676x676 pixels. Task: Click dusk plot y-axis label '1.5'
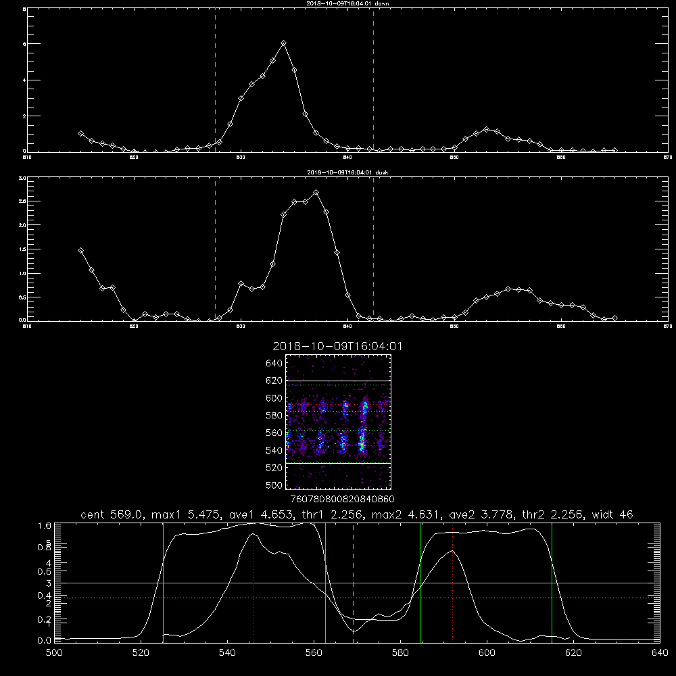click(22, 249)
